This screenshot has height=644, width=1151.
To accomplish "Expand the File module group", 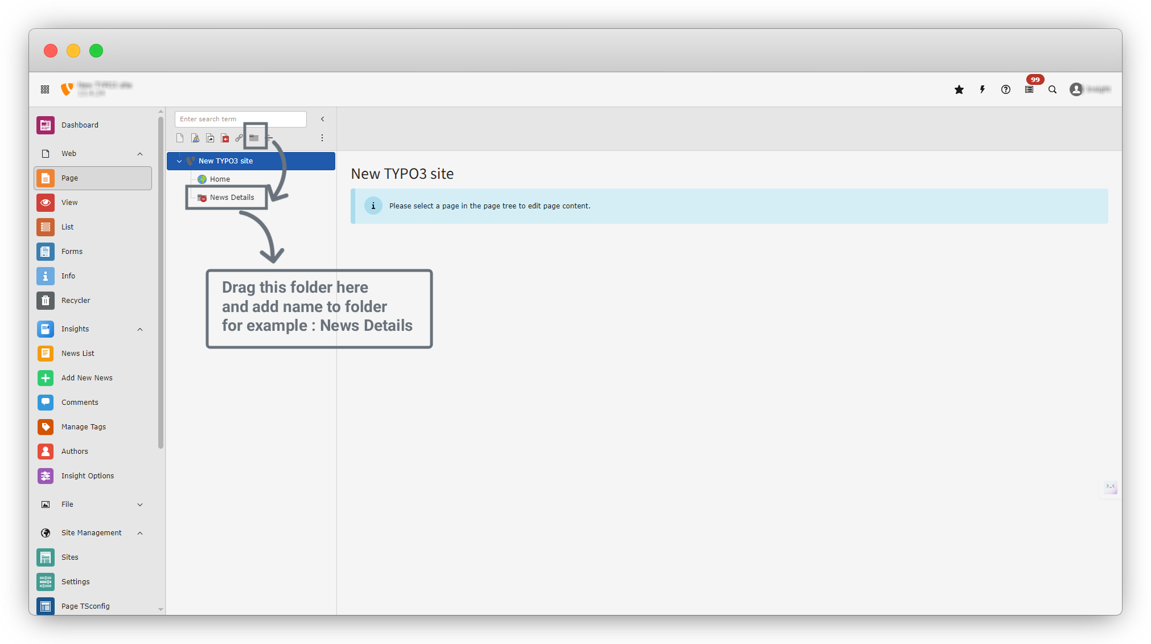I will click(140, 504).
